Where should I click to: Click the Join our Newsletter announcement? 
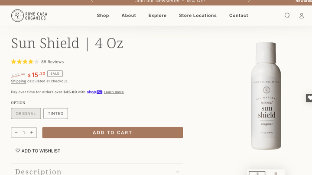pyautogui.click(x=170, y=1)
